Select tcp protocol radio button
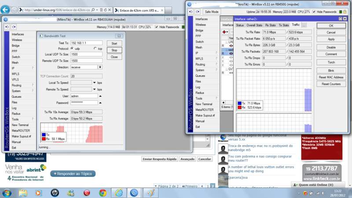This screenshot has width=352, height=198. click(x=95, y=48)
